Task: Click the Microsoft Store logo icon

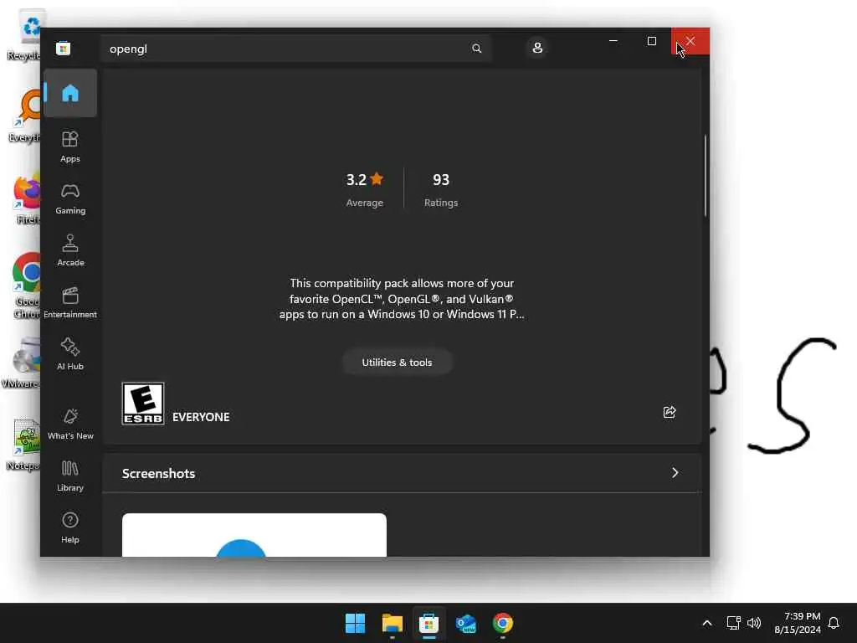Action: tap(63, 48)
